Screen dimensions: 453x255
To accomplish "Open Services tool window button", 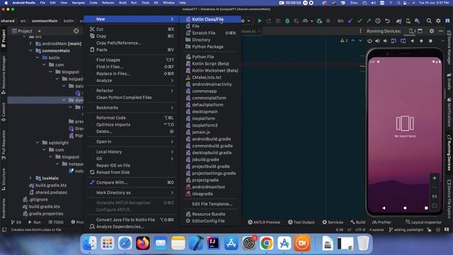I will click(333, 222).
